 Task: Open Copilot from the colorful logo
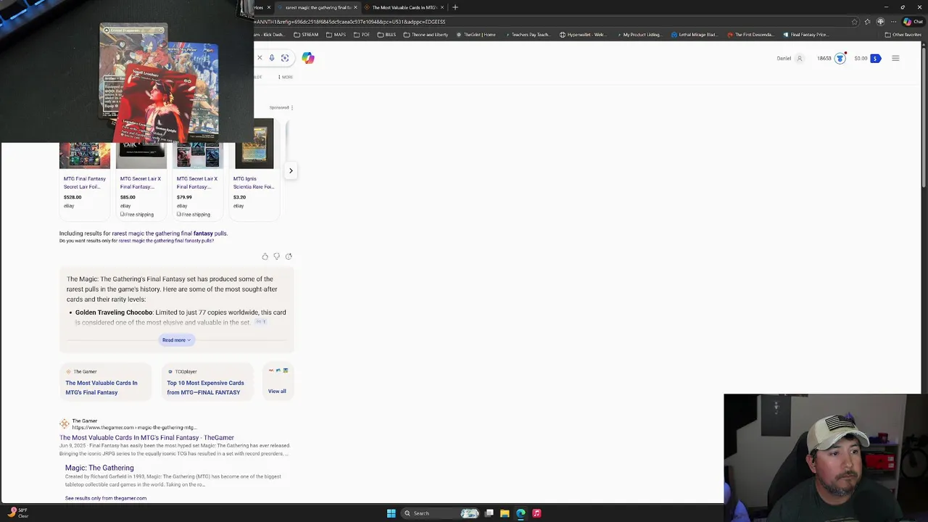coord(308,58)
